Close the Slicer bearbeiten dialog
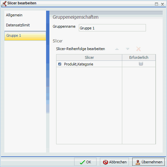 tap(162, 4)
